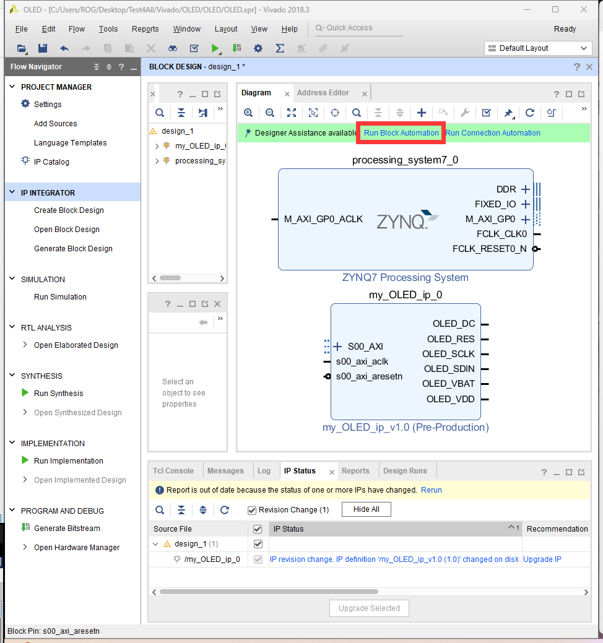The height and width of the screenshot is (643, 603).
Task: Refresh the IP Status report icon
Action: 224,510
